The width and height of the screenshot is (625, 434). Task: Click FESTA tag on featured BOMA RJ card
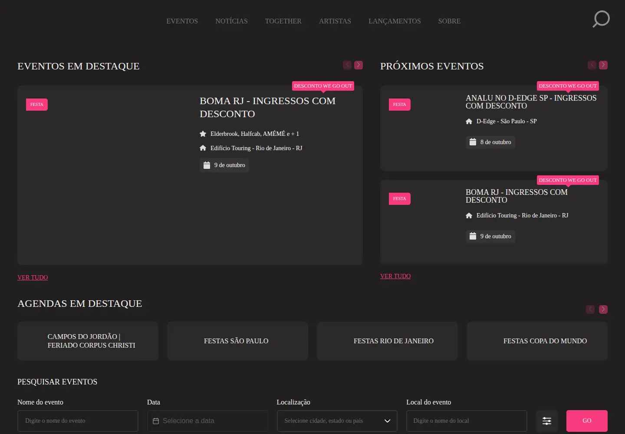(x=37, y=105)
